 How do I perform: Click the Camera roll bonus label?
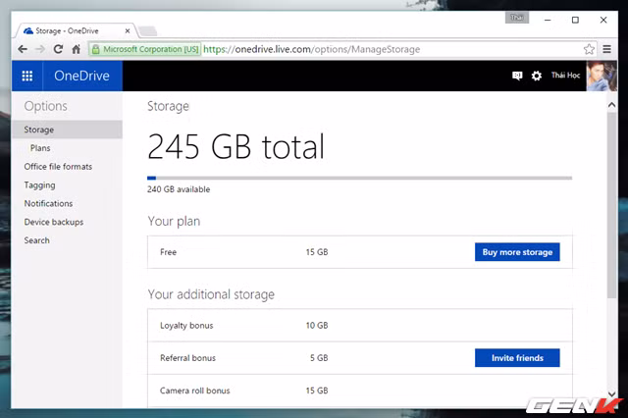coord(195,391)
